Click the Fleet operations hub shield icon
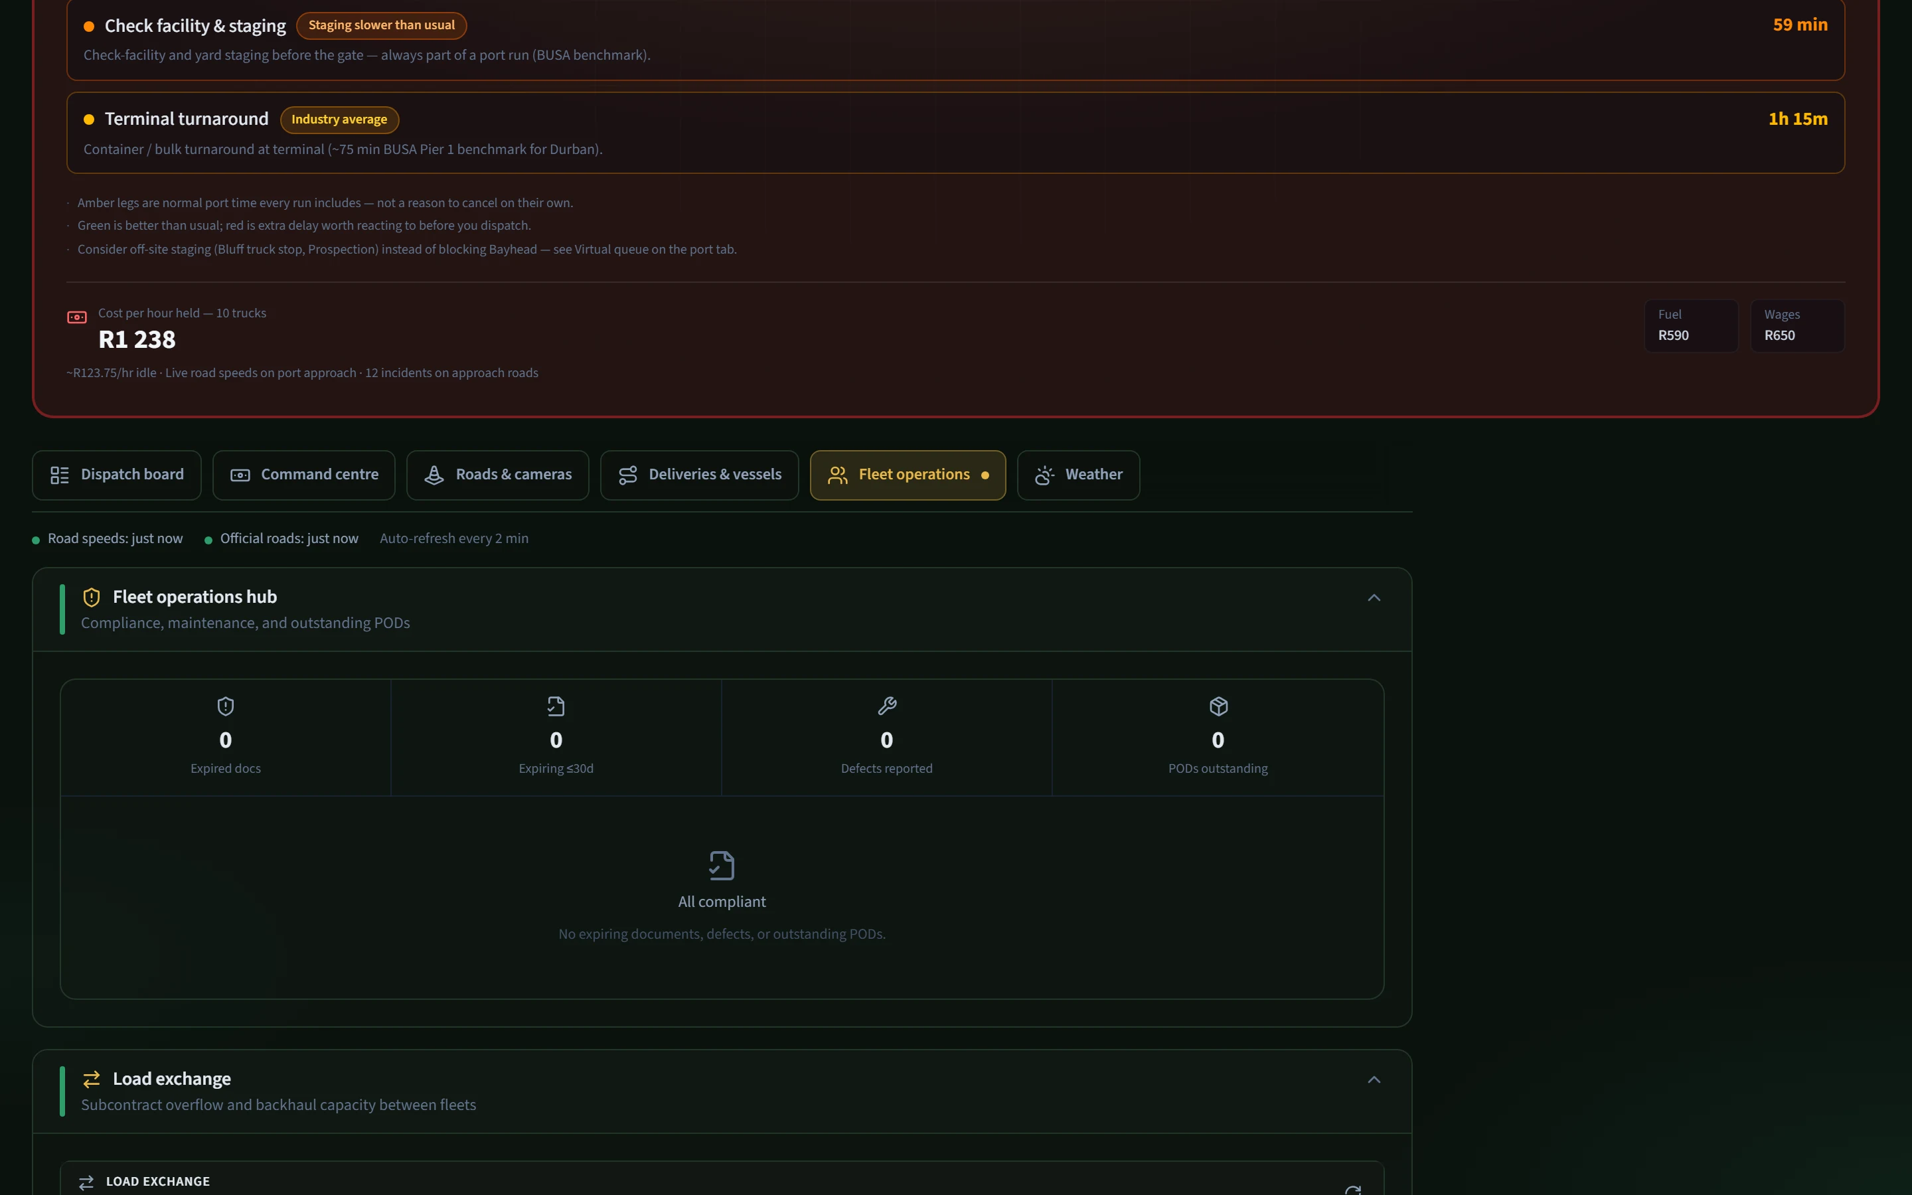This screenshot has width=1912, height=1195. (x=92, y=597)
